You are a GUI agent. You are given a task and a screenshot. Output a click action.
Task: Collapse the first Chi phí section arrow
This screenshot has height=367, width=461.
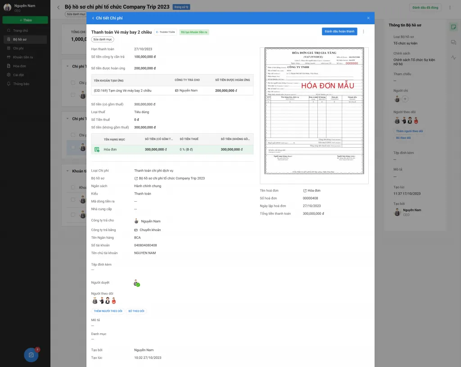[x=68, y=67]
